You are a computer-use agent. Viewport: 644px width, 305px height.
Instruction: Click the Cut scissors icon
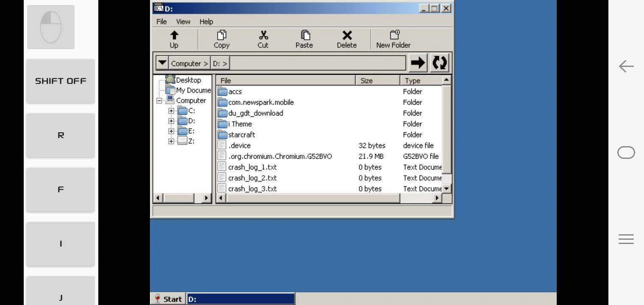264,35
